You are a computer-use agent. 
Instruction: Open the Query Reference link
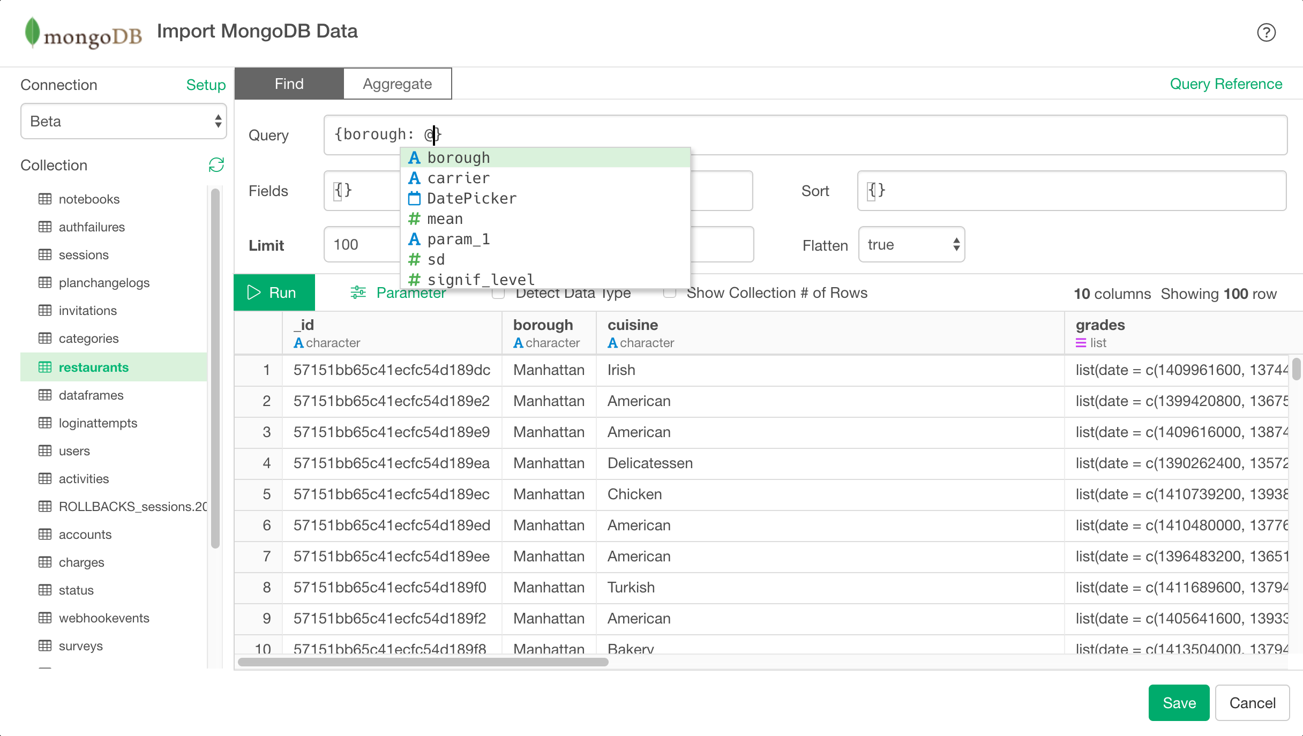[1226, 84]
